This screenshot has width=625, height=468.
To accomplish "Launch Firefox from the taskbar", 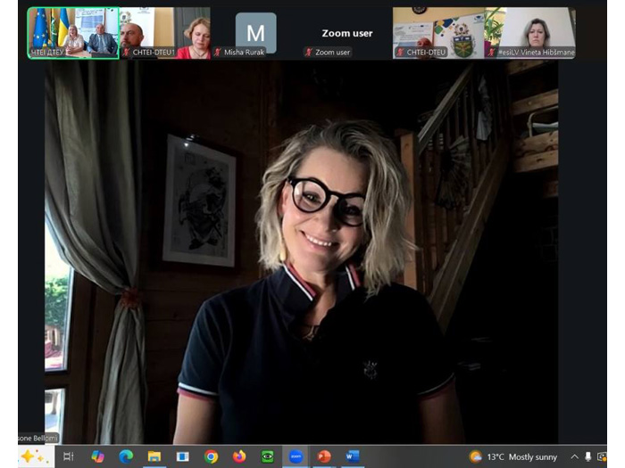I will click(x=239, y=456).
